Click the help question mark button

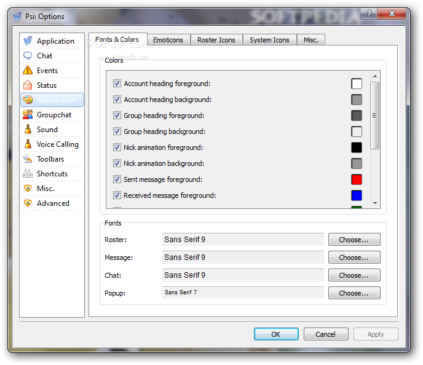(x=368, y=14)
